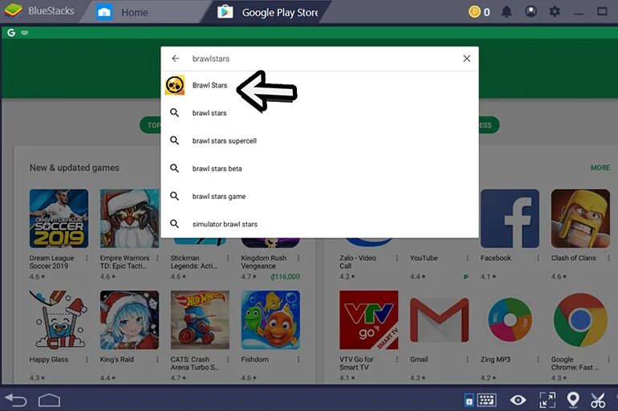
Task: Click the Google G icon in status bar
Action: coord(11,33)
